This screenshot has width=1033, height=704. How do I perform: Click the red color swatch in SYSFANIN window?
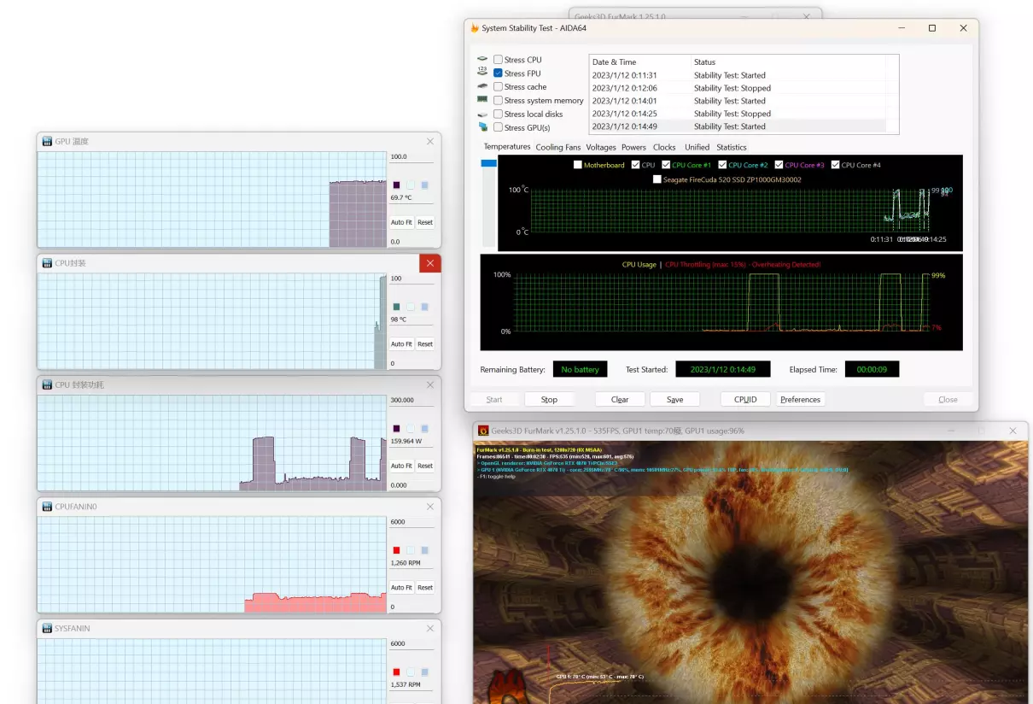pos(396,672)
